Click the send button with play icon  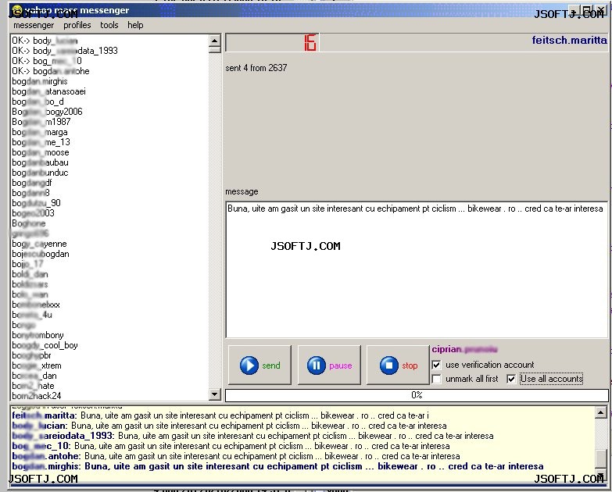coord(259,365)
